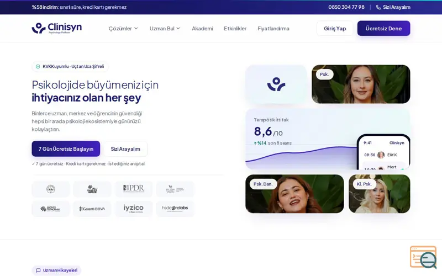Expand the Uzman Bul dropdown menu

tap(165, 29)
